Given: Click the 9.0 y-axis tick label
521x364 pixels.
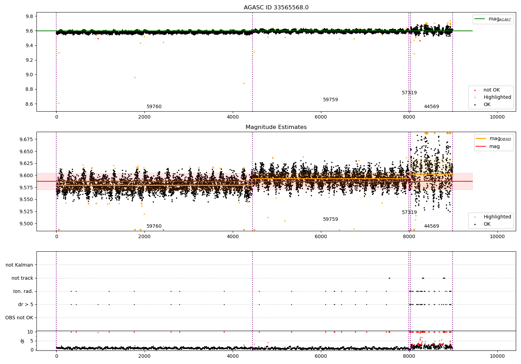Looking at the screenshot, I should point(30,75).
